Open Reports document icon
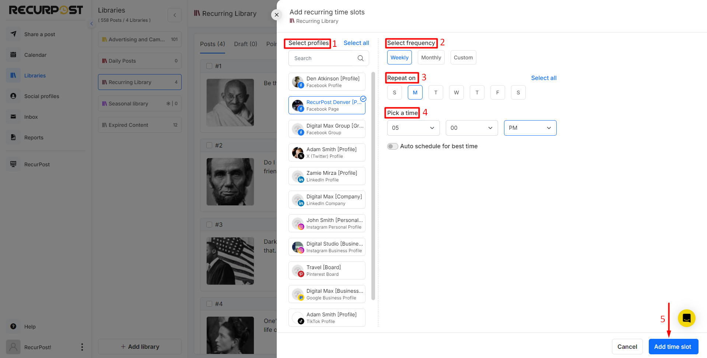This screenshot has width=707, height=358. pyautogui.click(x=13, y=137)
